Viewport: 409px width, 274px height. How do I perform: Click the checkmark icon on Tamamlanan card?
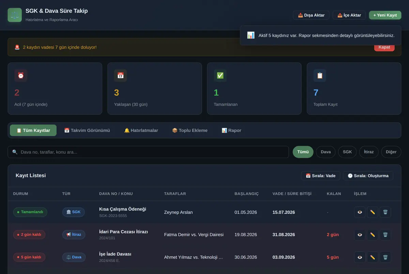coord(220,75)
